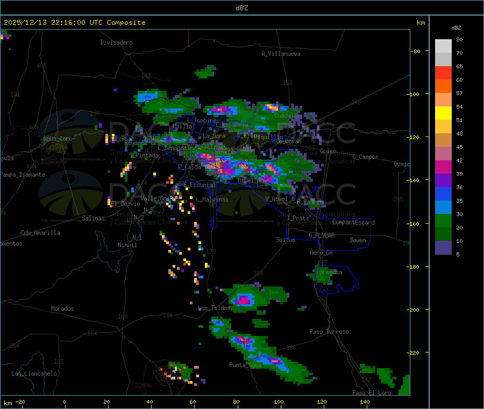Click the magenta storm core north of Los_Toldos
This screenshot has height=409, width=484.
pyautogui.click(x=244, y=300)
